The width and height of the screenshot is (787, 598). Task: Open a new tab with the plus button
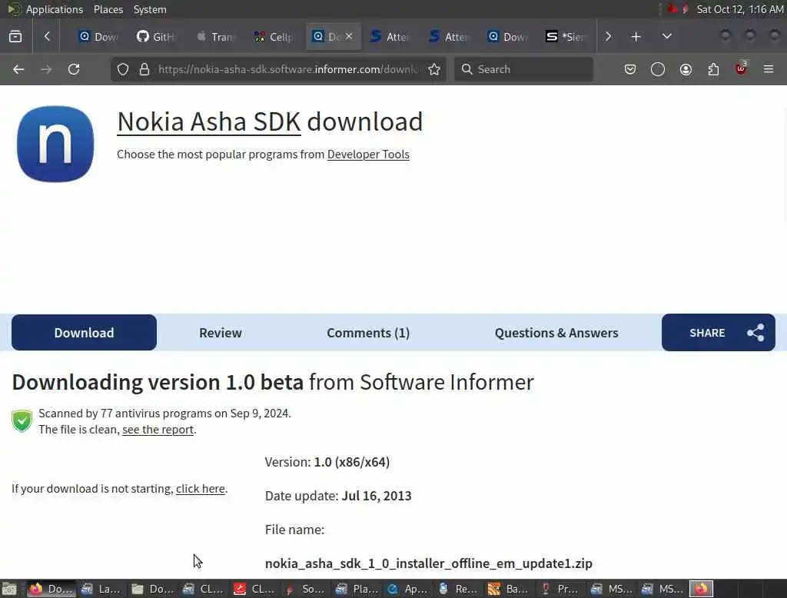[x=636, y=36]
